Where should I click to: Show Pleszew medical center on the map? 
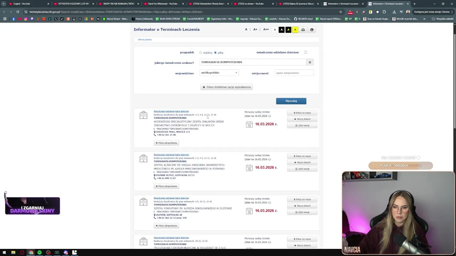(x=302, y=239)
